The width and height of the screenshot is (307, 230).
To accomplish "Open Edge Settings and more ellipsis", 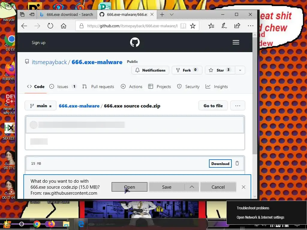I will [250, 26].
